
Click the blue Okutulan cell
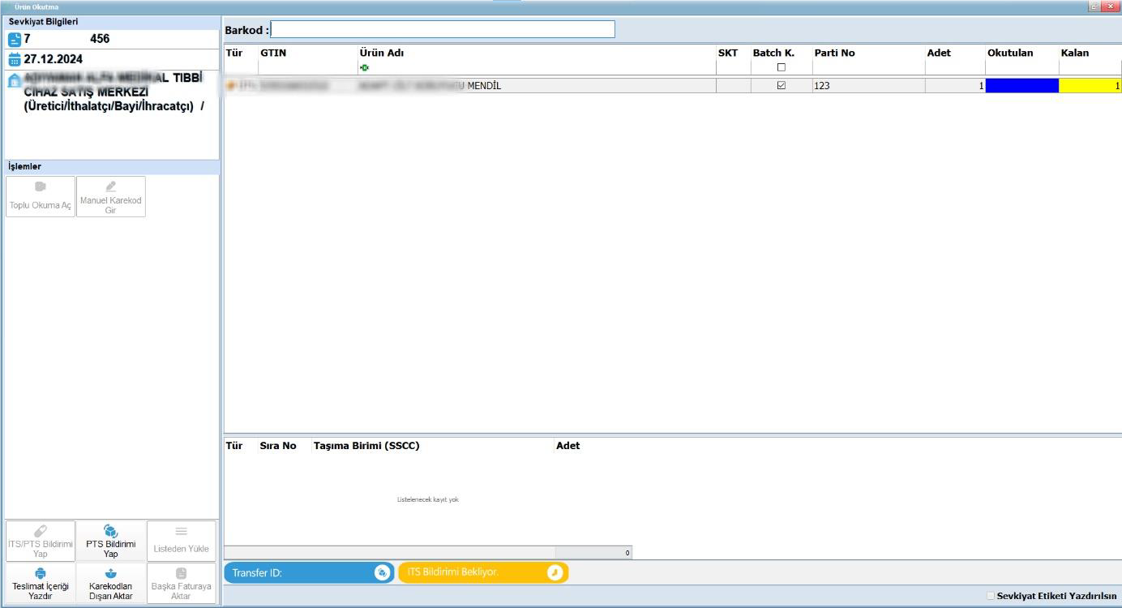coord(1021,85)
